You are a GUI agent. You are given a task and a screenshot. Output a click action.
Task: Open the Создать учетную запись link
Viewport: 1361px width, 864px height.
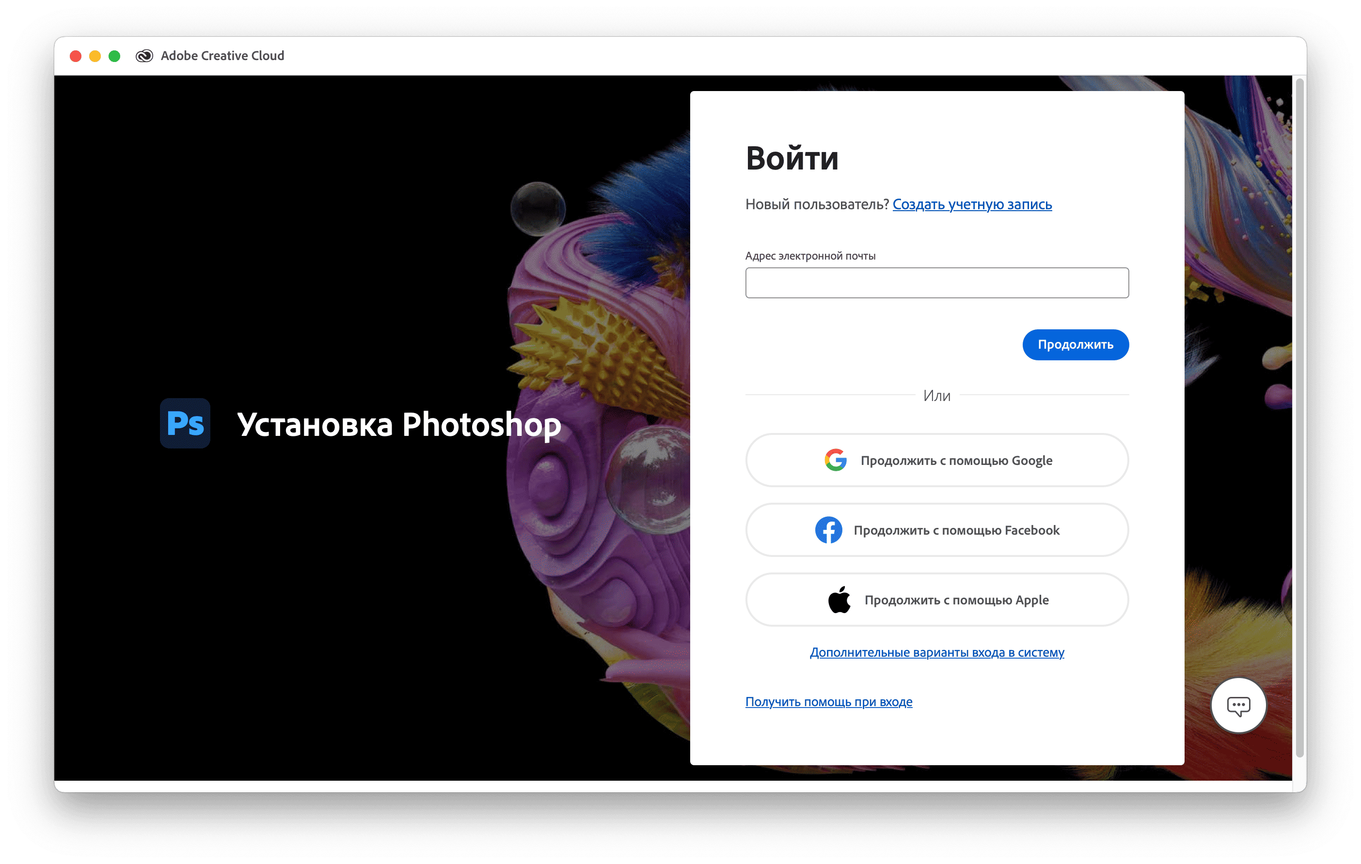coord(972,204)
